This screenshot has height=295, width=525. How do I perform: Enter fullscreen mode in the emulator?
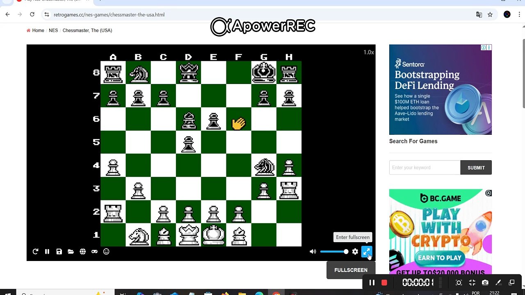coord(367,252)
